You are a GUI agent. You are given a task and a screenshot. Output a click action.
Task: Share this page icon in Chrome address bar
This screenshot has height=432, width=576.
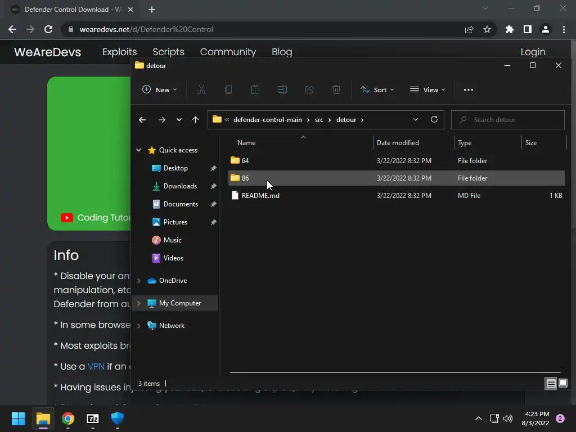[469, 29]
